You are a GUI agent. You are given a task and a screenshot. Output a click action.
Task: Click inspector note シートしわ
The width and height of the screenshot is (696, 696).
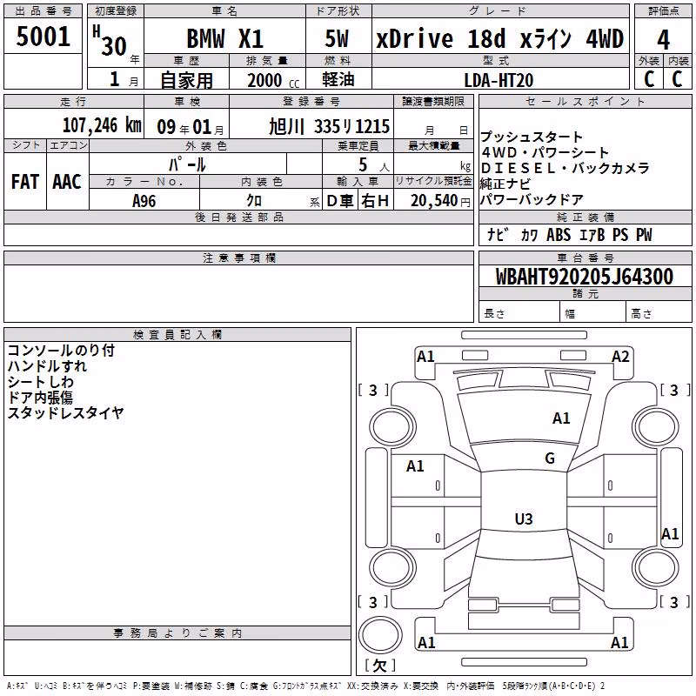click(x=40, y=382)
